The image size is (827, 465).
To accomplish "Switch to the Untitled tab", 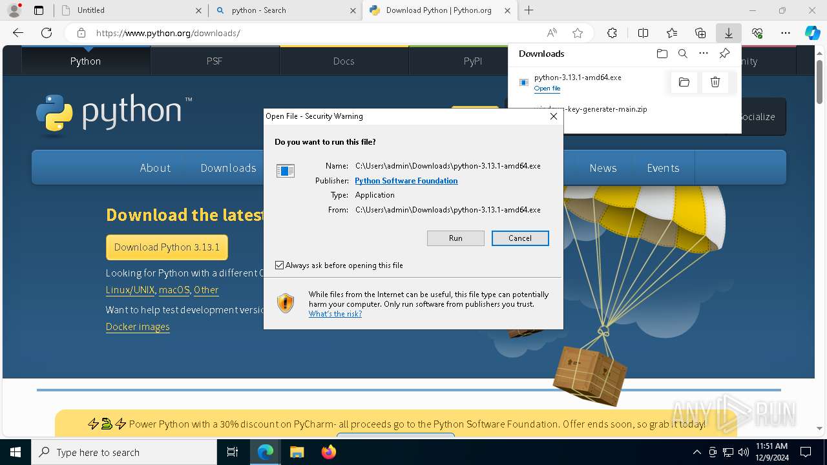I will [x=131, y=10].
